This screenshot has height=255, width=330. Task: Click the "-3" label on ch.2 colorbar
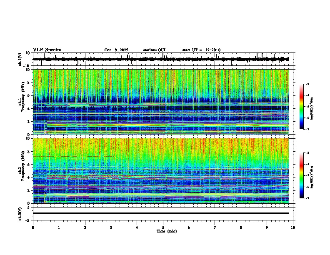(307, 153)
